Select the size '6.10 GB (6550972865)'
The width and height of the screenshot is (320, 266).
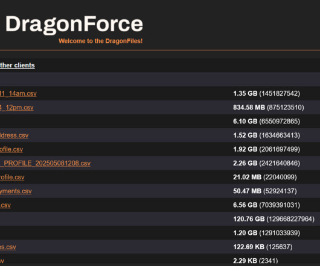click(x=266, y=122)
